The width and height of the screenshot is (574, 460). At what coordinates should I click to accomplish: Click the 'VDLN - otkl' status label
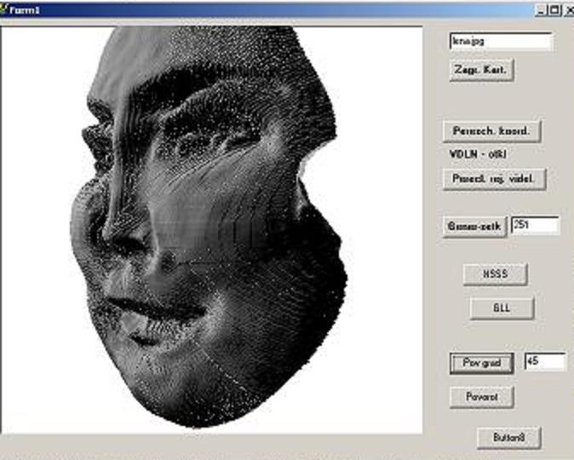click(x=478, y=154)
